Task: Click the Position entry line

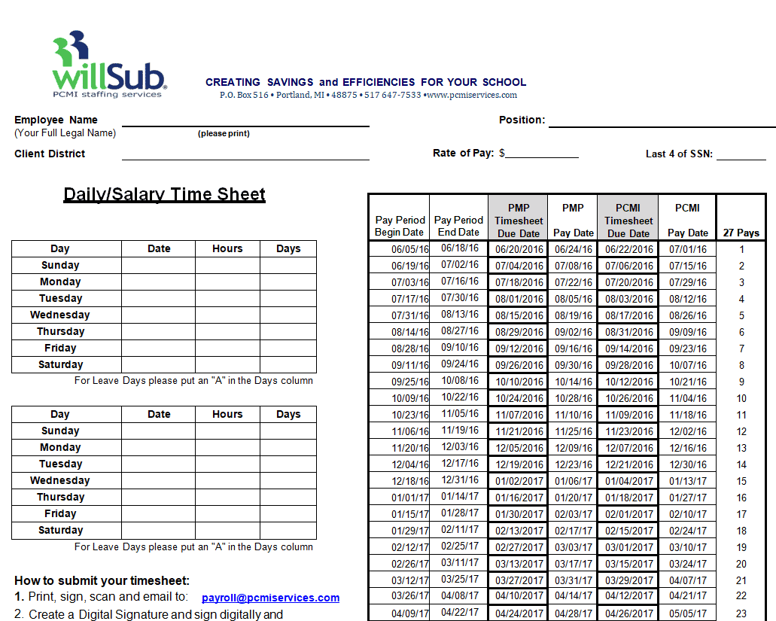Action: pyautogui.click(x=662, y=121)
